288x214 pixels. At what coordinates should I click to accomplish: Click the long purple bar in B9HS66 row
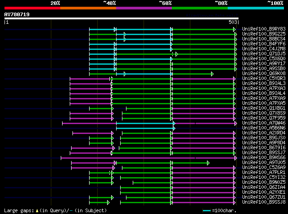click(148, 158)
